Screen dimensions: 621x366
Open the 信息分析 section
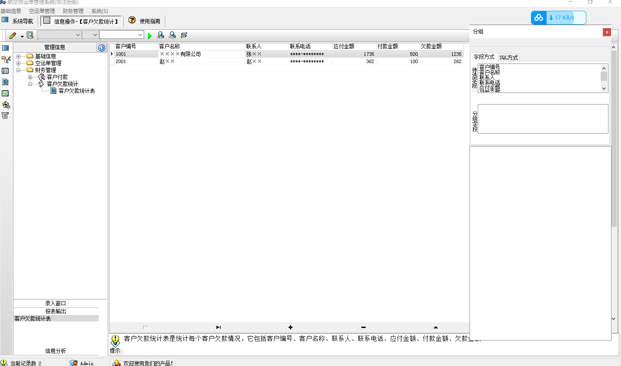(56, 351)
